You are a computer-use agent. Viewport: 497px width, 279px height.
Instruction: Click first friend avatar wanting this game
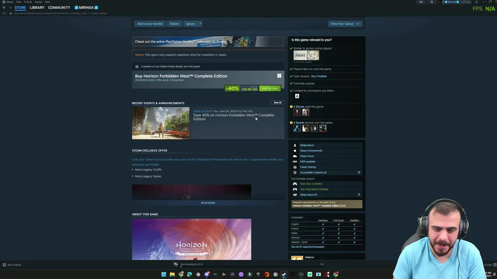(297, 112)
